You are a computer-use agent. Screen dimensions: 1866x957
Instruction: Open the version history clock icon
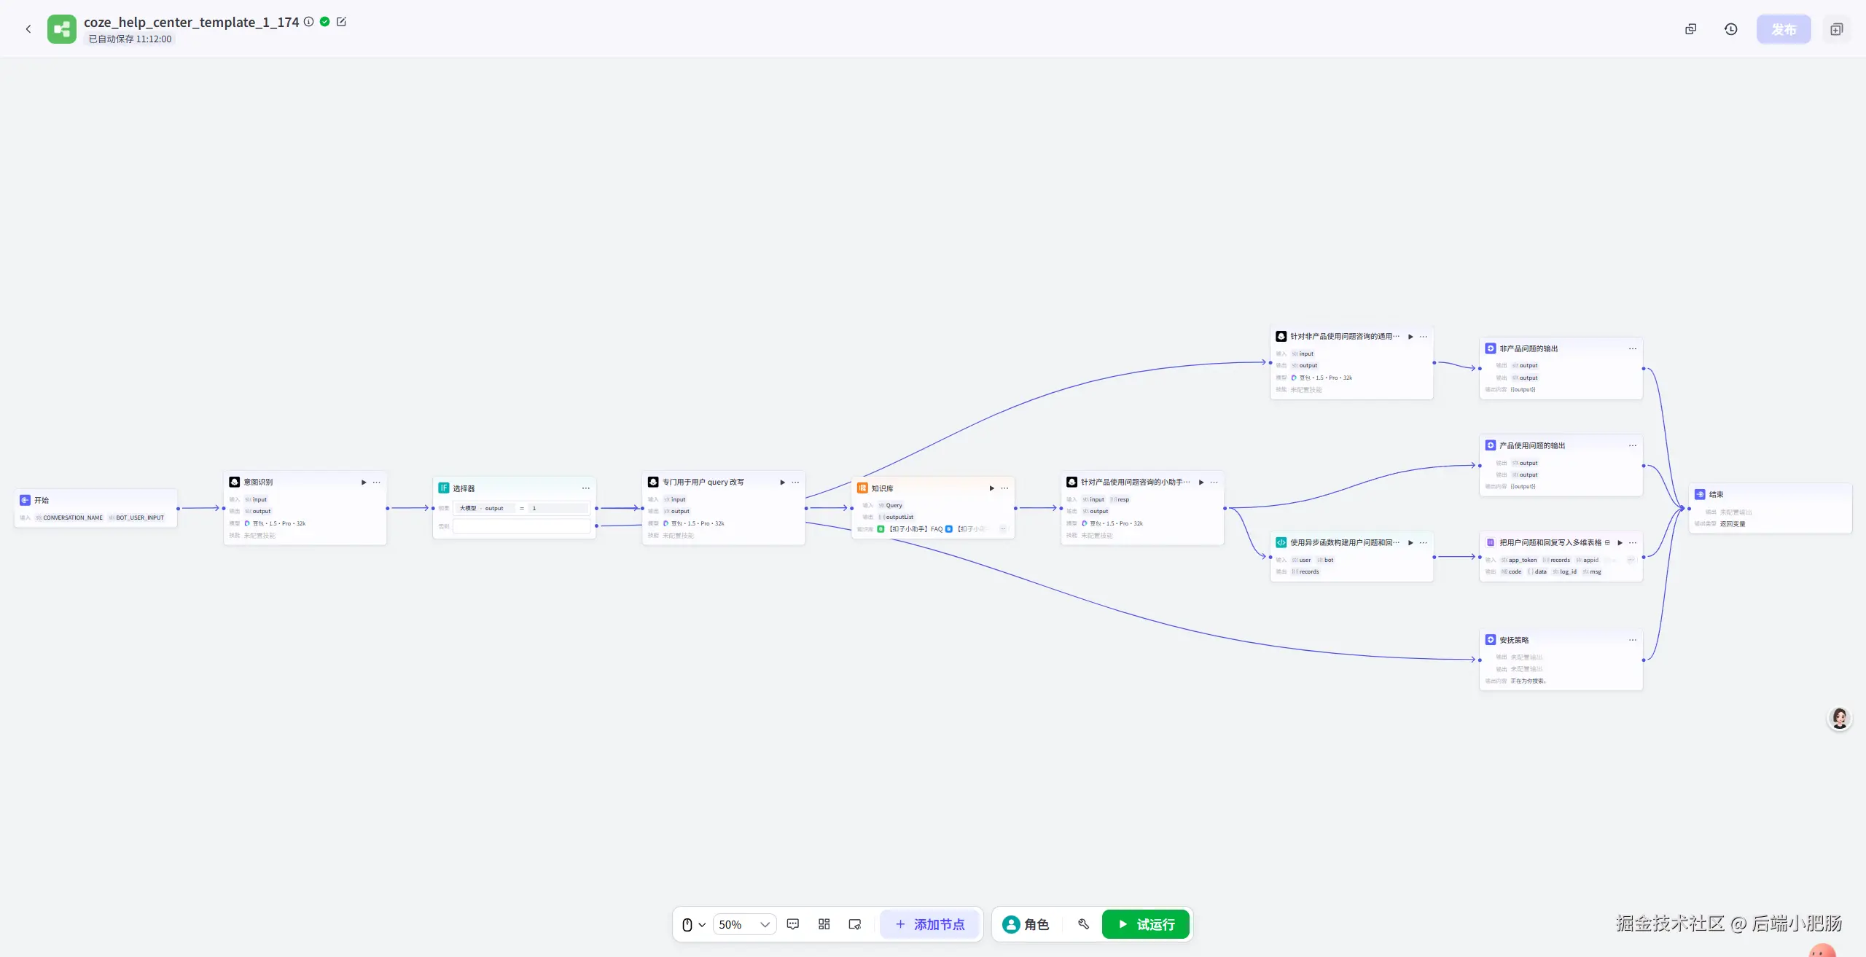(x=1730, y=29)
